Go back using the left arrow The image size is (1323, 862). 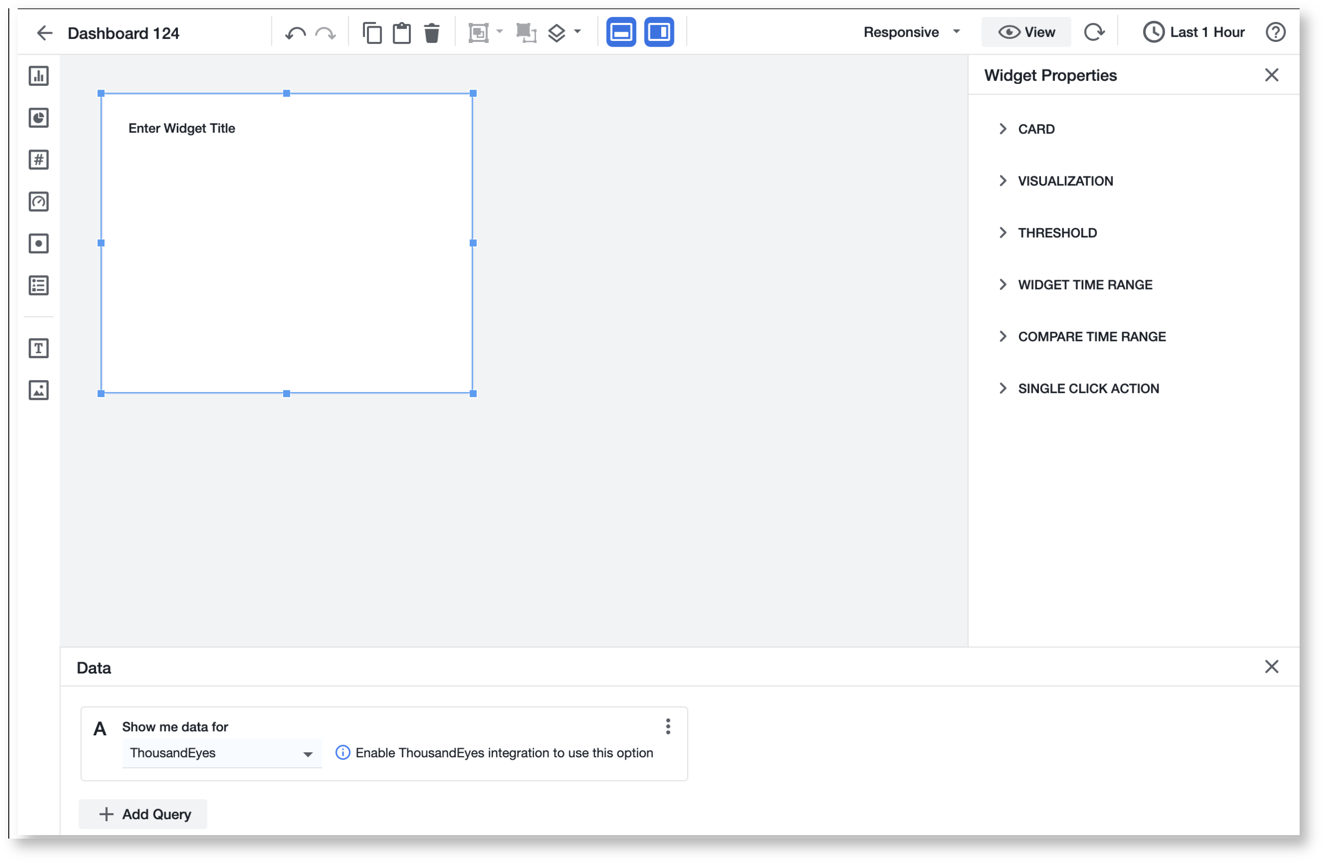[x=44, y=33]
